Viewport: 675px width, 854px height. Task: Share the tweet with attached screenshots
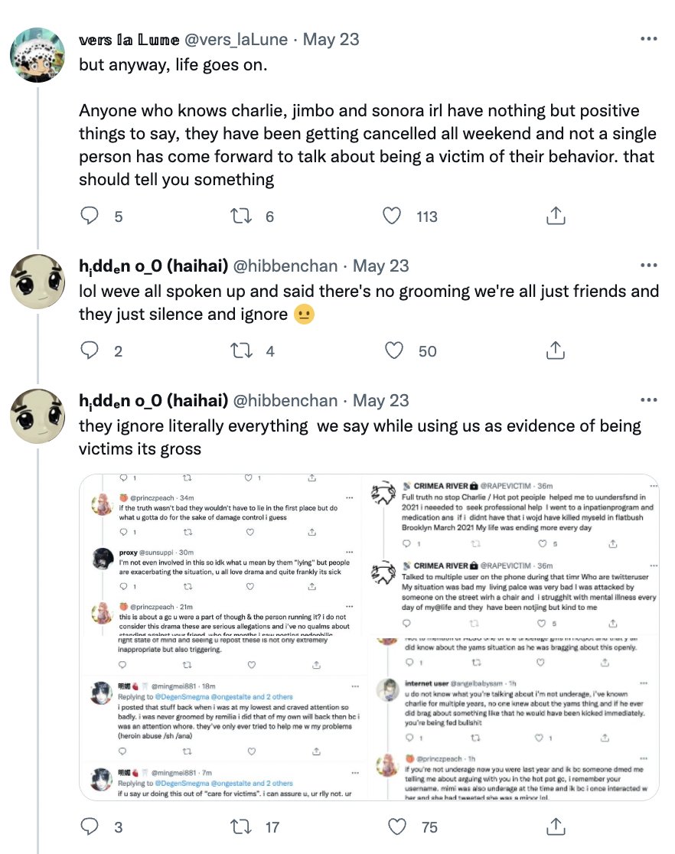pyautogui.click(x=556, y=826)
